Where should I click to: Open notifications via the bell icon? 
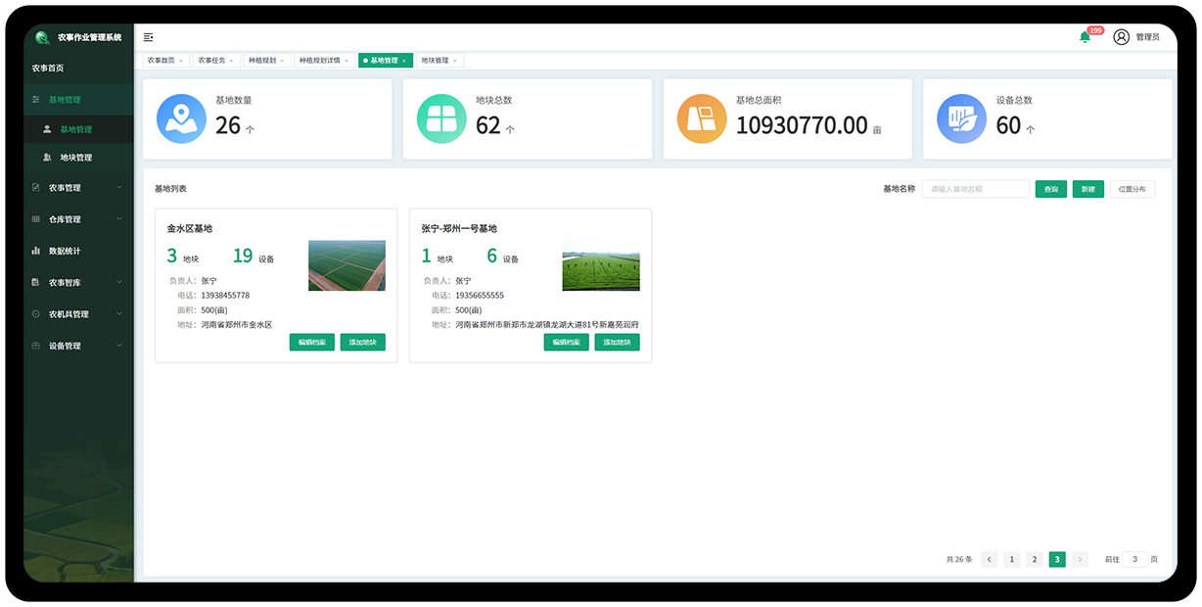[x=1085, y=37]
